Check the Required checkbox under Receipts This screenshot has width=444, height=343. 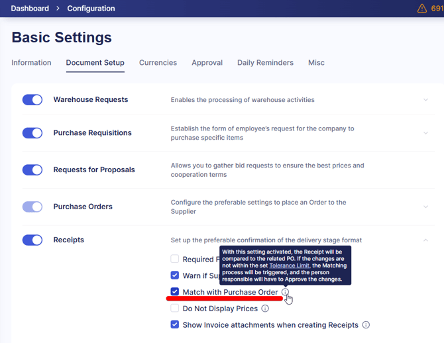[x=175, y=259]
